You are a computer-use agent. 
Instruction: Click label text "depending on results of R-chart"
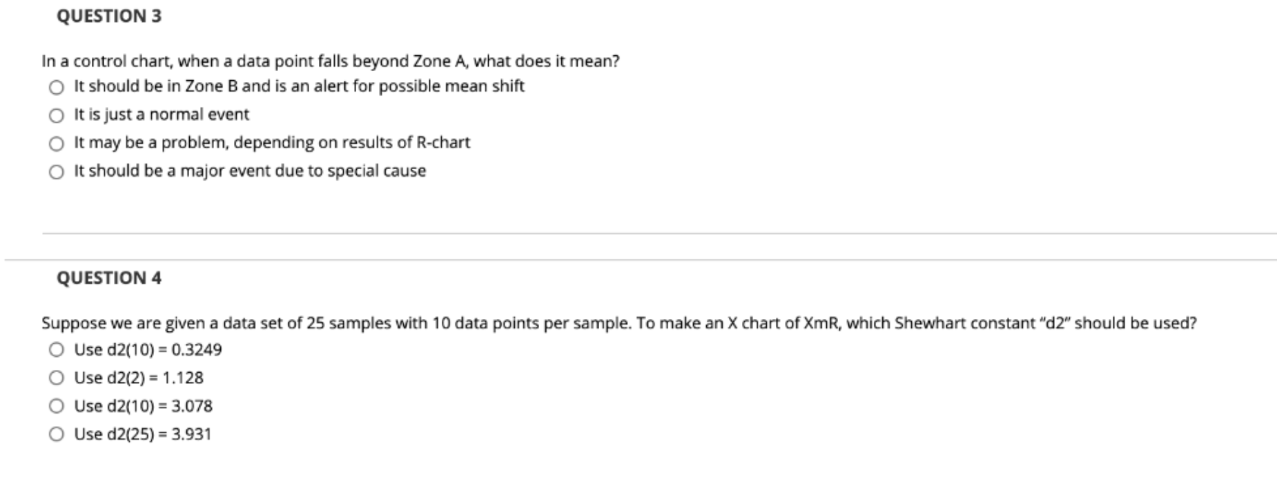point(271,142)
